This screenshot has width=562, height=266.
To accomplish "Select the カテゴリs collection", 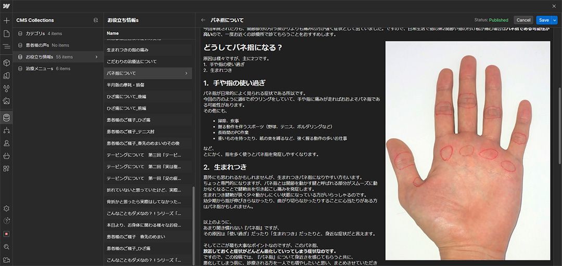I will pos(36,33).
